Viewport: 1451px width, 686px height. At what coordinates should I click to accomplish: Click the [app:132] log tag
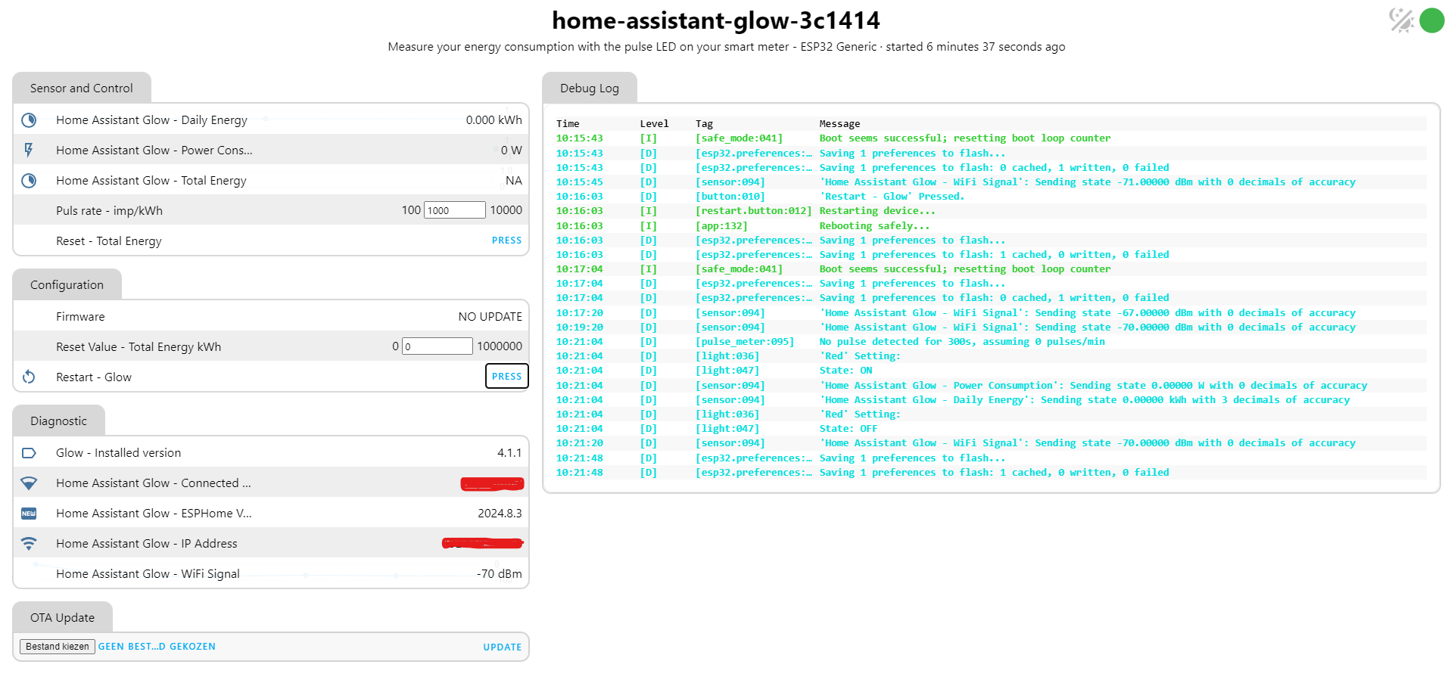click(721, 226)
